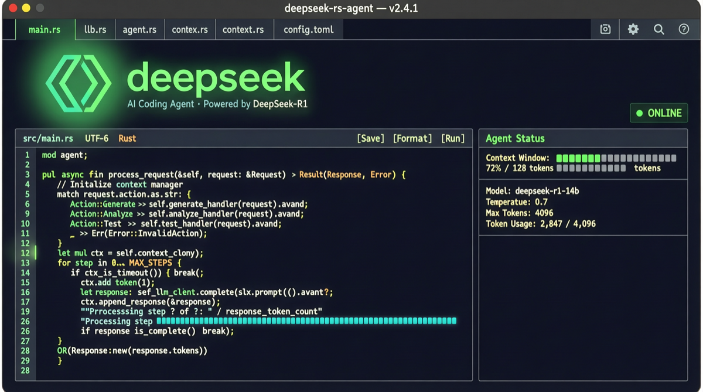This screenshot has width=703, height=392.
Task: Click the 'mod agent;' code line
Action: click(64, 155)
